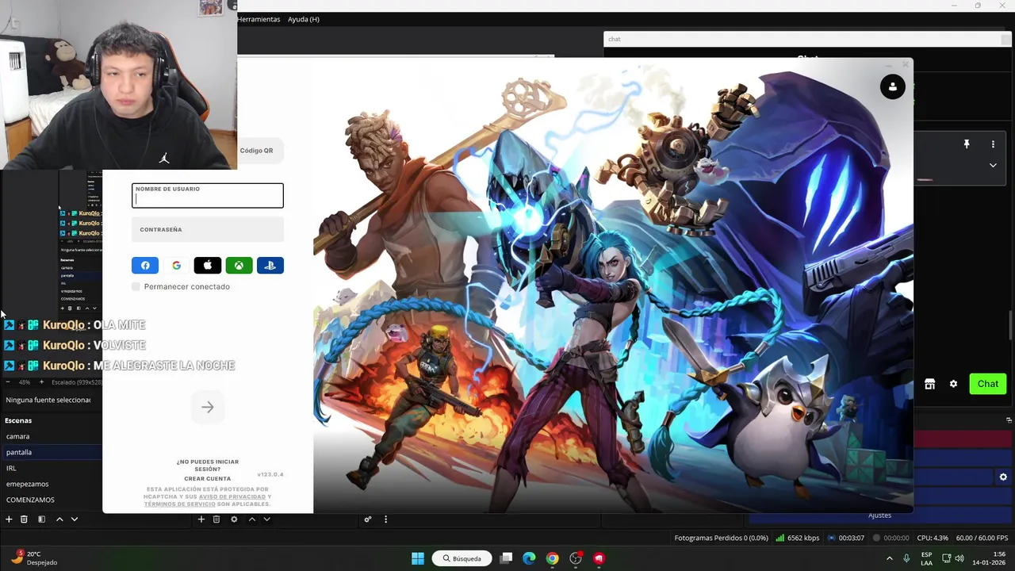This screenshot has height=571, width=1015.
Task: Click CPU: 4.3% status text
Action: tap(933, 538)
